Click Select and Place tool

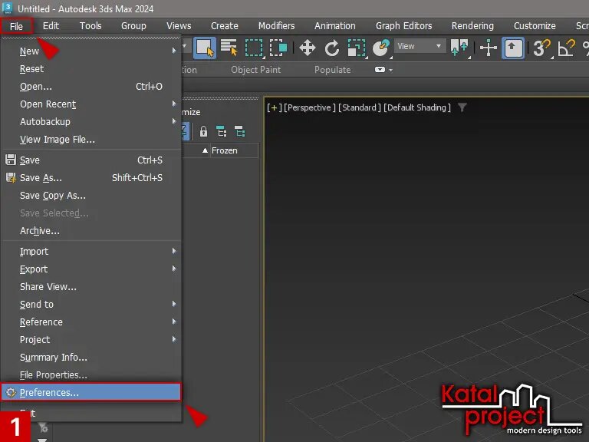[381, 48]
